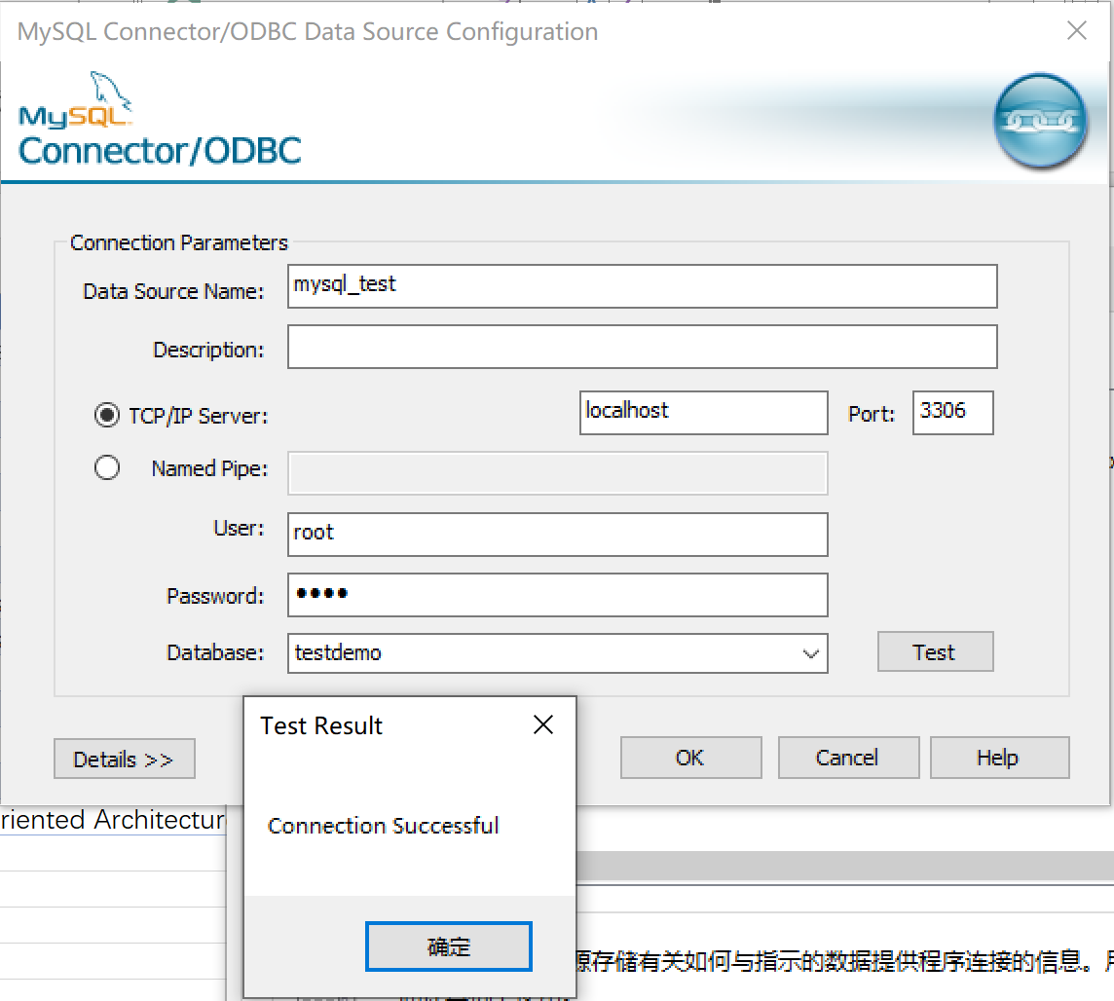
Task: Click the Password field
Action: [x=558, y=595]
